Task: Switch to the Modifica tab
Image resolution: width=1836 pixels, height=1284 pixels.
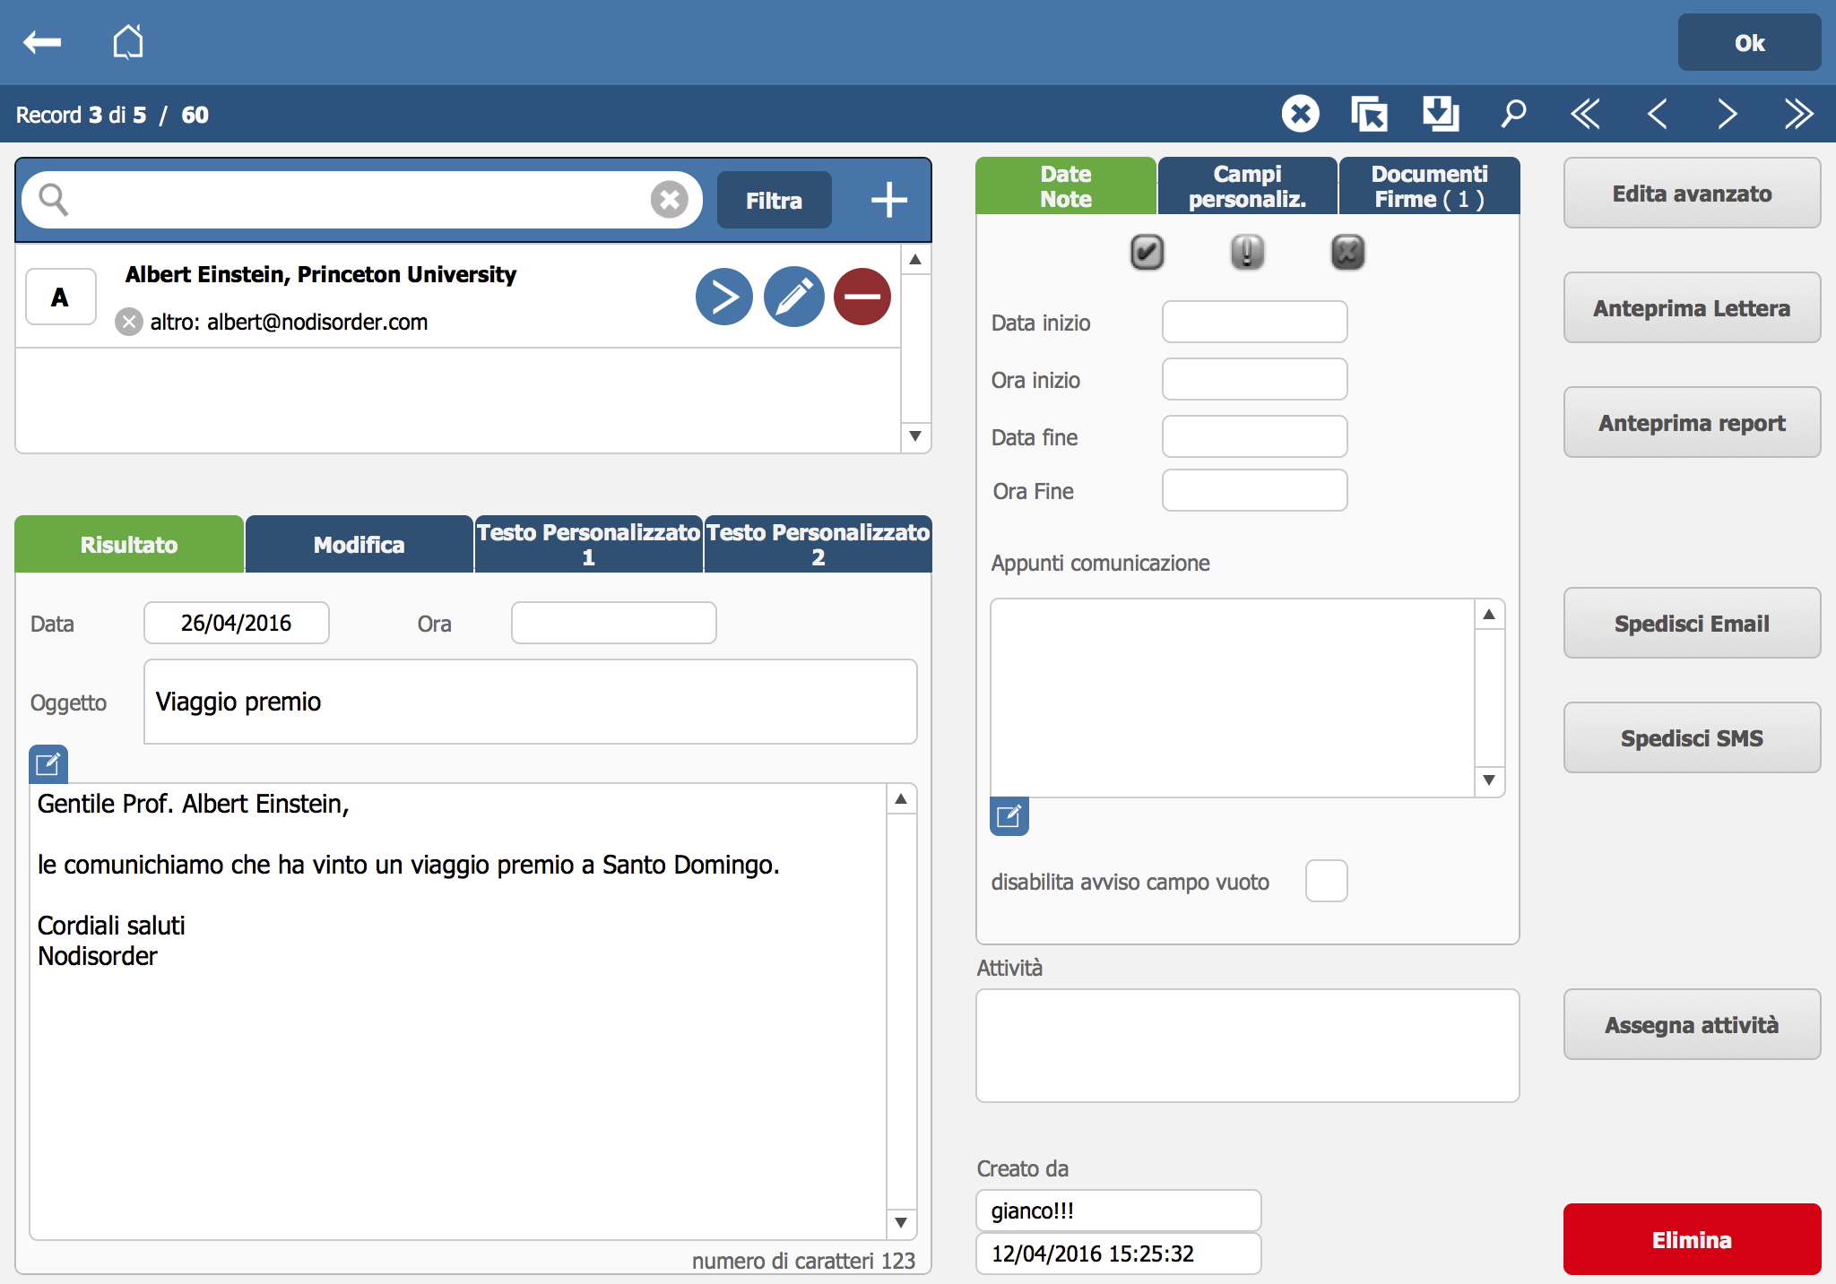Action: (x=359, y=545)
